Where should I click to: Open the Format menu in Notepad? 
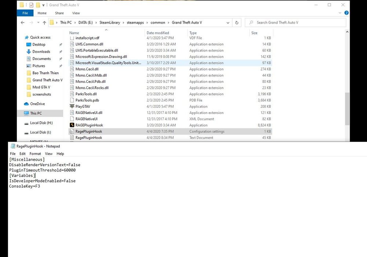pos(35,154)
